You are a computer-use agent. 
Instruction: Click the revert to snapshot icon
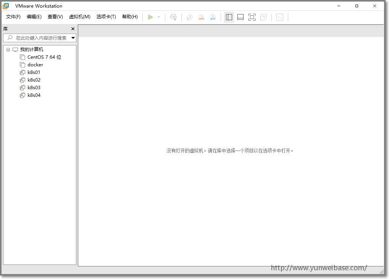[x=201, y=17]
